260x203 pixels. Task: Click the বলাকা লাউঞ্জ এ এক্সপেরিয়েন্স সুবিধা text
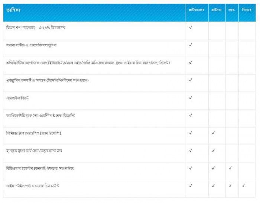[x=31, y=45]
